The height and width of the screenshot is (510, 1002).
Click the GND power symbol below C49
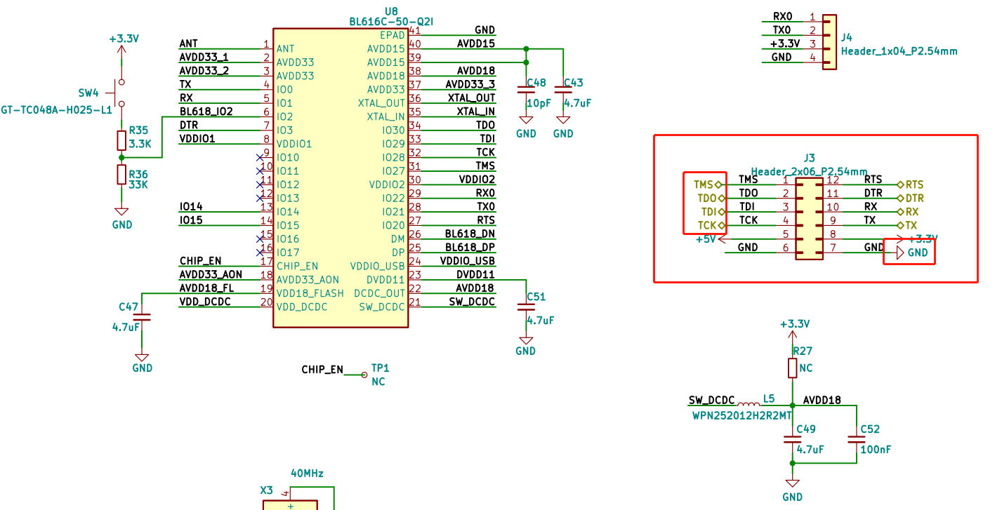(x=792, y=483)
